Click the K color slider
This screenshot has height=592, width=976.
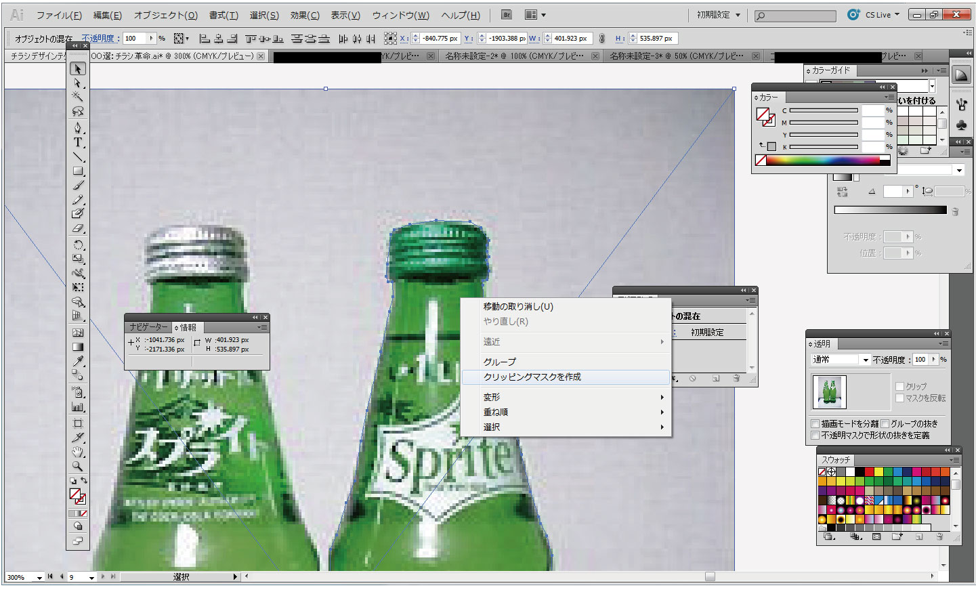824,147
